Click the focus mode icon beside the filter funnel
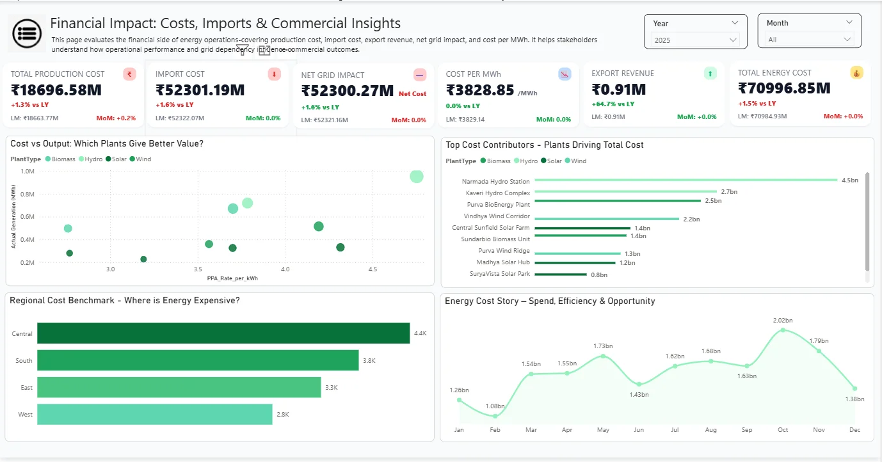This screenshot has width=882, height=462. click(264, 51)
